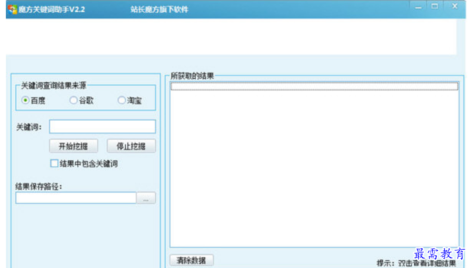Click the blank banner area below title
Screen dimensions: 469x268
tap(231, 37)
